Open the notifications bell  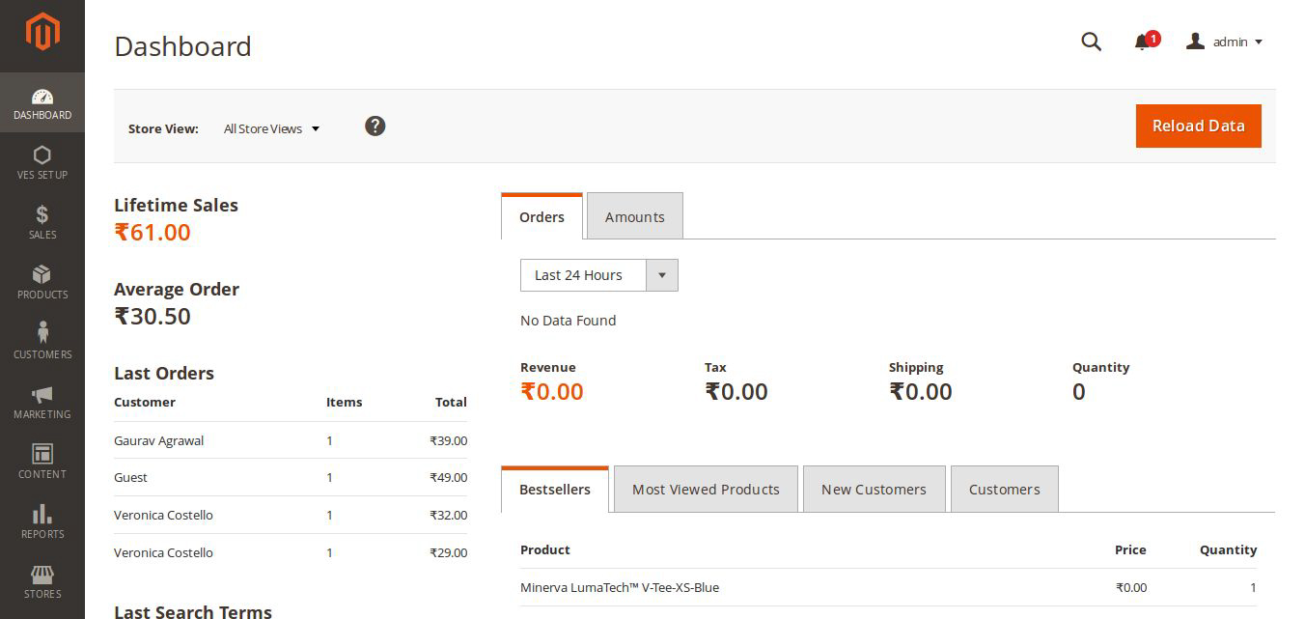click(x=1143, y=42)
